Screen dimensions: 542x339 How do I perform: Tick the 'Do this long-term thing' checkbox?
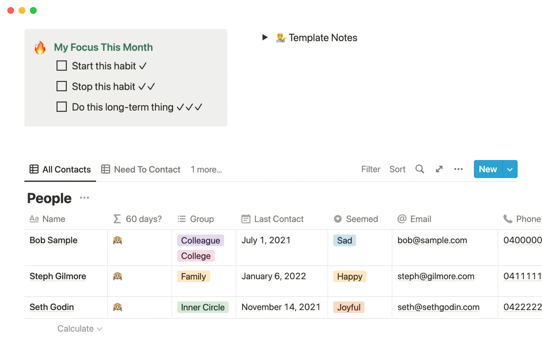click(62, 107)
